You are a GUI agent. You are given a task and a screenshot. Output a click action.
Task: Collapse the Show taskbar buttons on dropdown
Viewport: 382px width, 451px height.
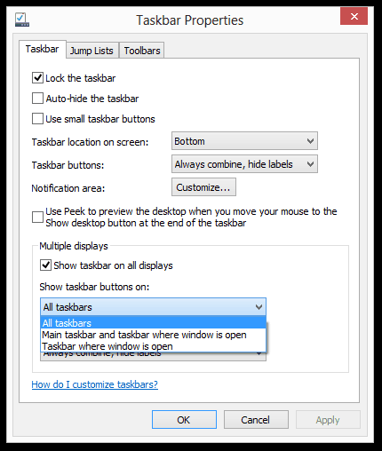point(153,307)
